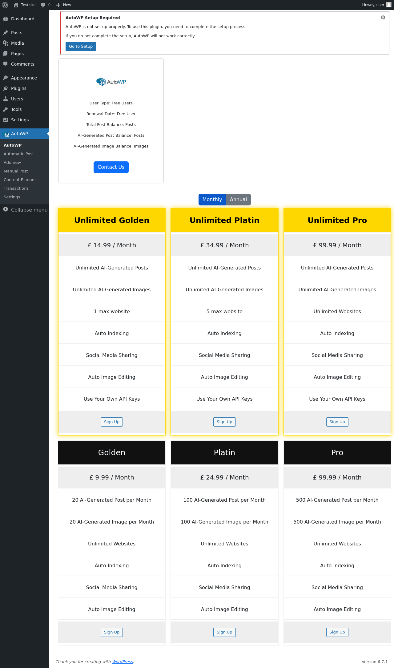Click the Appearance brush icon
The height and width of the screenshot is (668, 394).
(6, 78)
